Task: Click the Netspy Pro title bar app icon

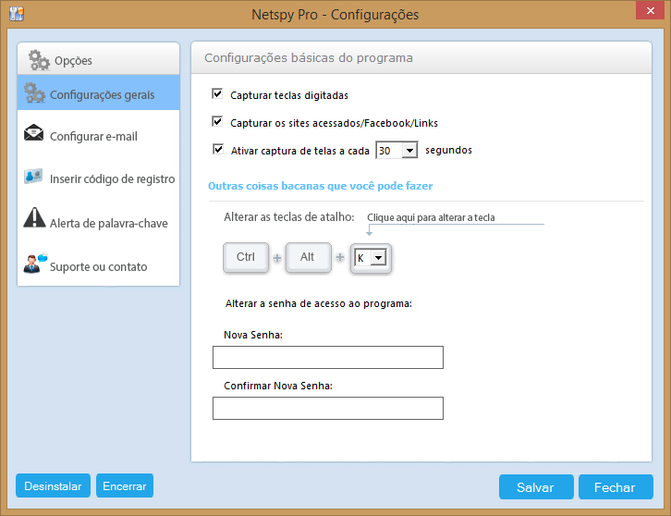Action: coord(17,14)
